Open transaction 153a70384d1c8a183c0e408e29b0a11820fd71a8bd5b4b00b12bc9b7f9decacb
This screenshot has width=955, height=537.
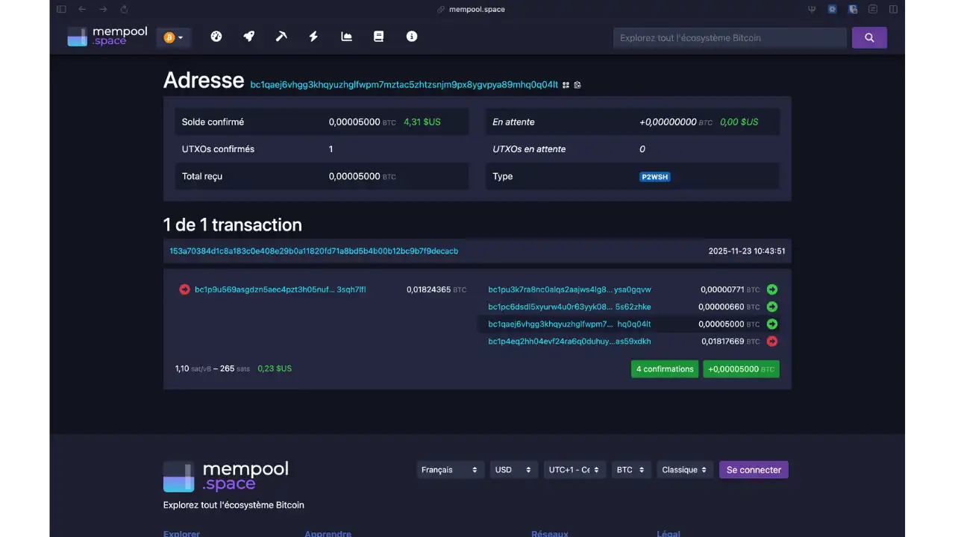[313, 251]
